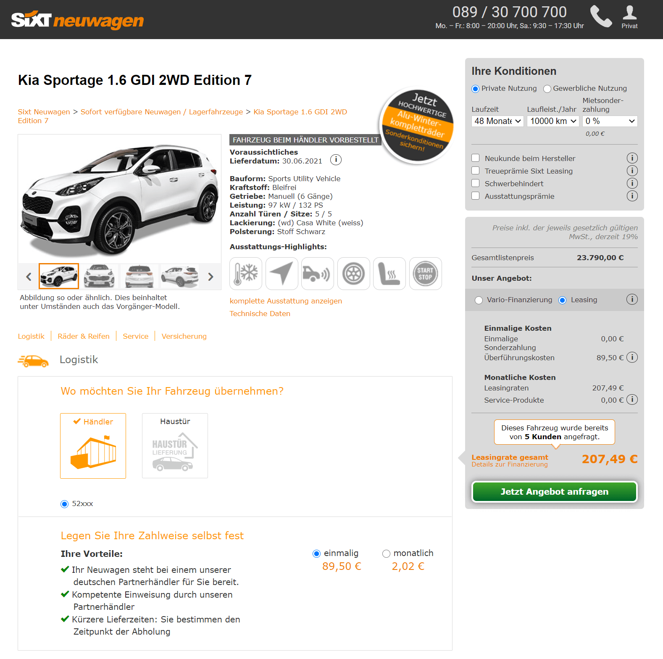The width and height of the screenshot is (663, 659).
Task: Open info icon next to Lieferdatum
Action: (x=336, y=160)
